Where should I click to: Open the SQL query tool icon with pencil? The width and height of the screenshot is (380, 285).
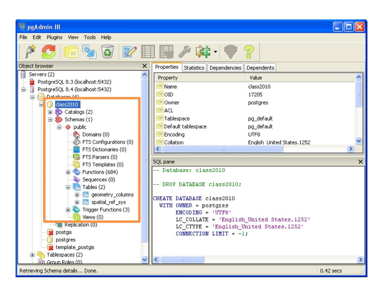pyautogui.click(x=130, y=52)
